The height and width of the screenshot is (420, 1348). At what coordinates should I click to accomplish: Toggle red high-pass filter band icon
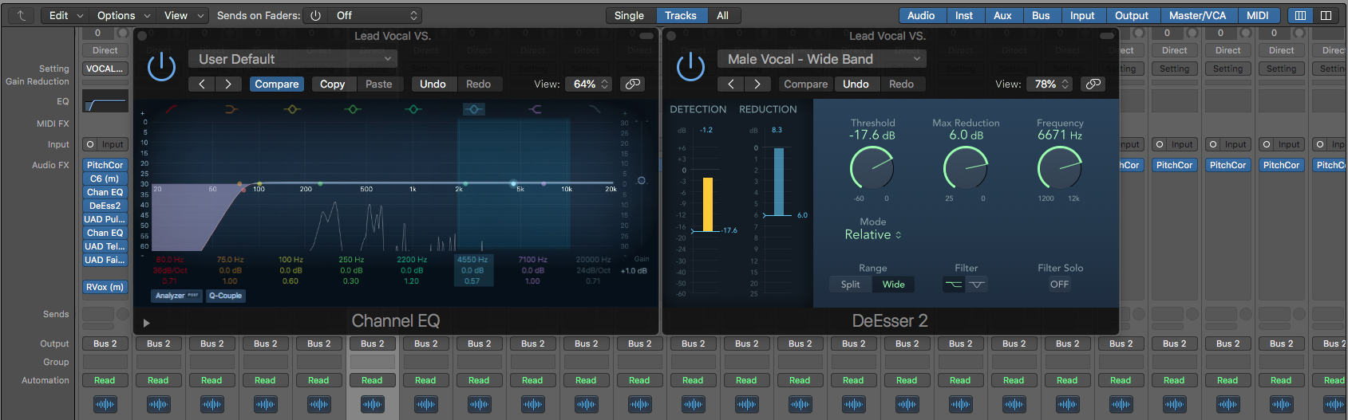pyautogui.click(x=172, y=109)
